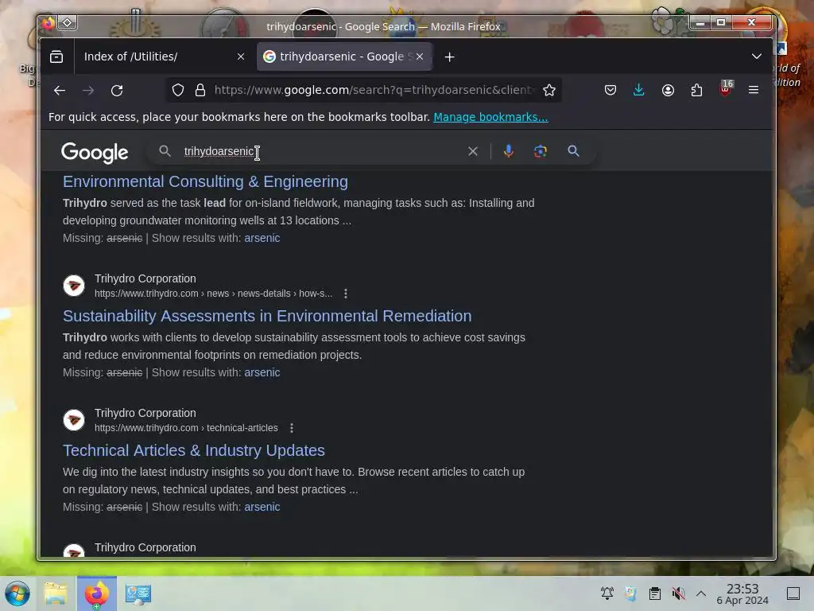Screen dimensions: 814x611
Task: Search by image with Google Lens
Action: pos(541,151)
